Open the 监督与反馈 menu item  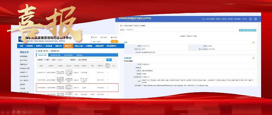[x=99, y=46]
